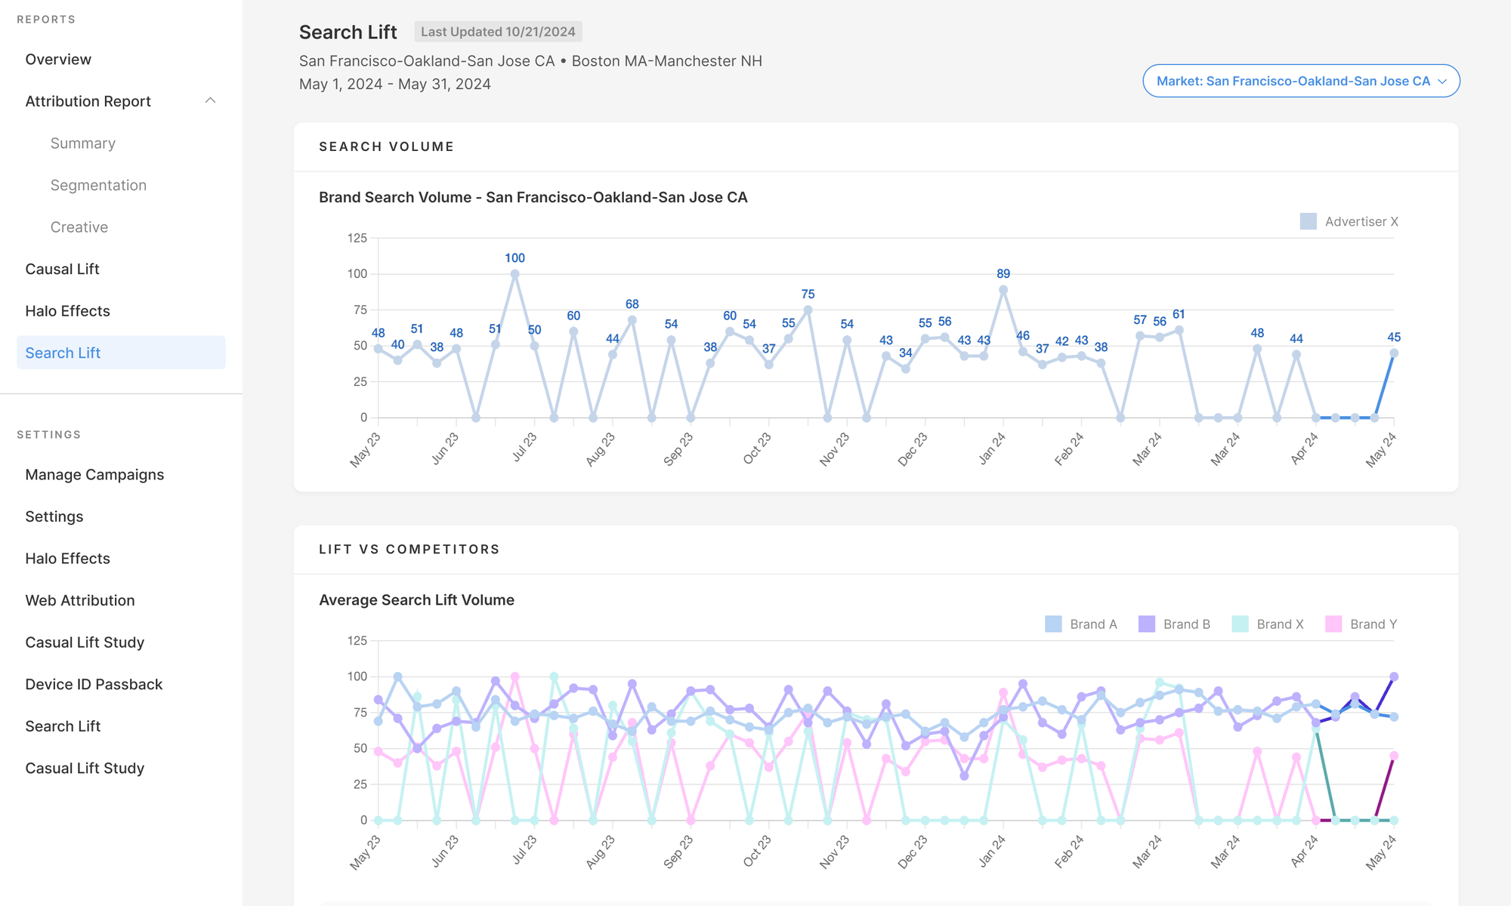
Task: Click the Market dropdown arrow icon
Action: [1442, 82]
